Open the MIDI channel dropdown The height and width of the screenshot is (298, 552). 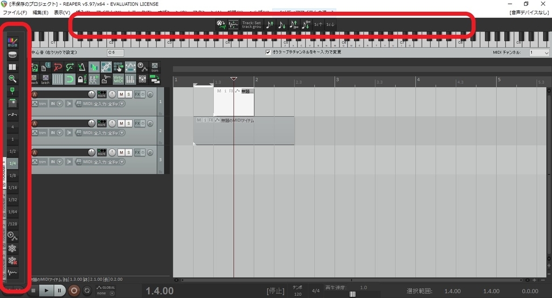point(539,52)
